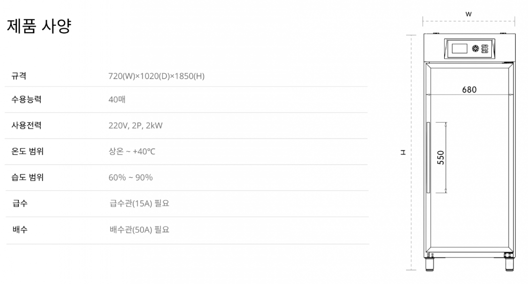Click the 급수관(15A) 필요 text
The height and width of the screenshot is (284, 528).
point(139,203)
